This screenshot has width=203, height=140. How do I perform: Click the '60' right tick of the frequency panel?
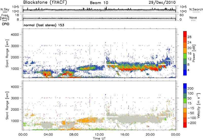pyautogui.click(x=182, y=15)
